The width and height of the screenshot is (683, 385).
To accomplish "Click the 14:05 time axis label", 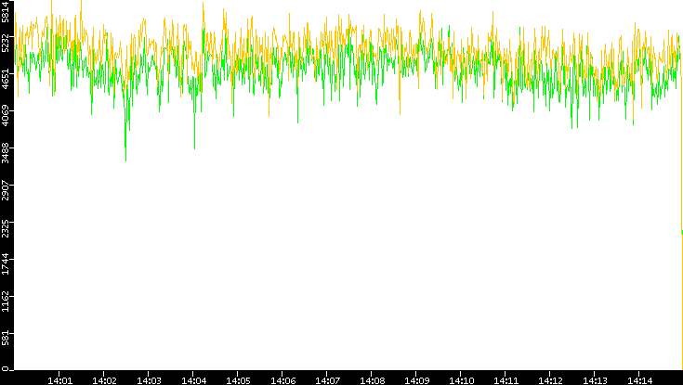I will coord(238,380).
